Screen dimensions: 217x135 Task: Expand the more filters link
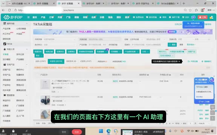pos(191,45)
